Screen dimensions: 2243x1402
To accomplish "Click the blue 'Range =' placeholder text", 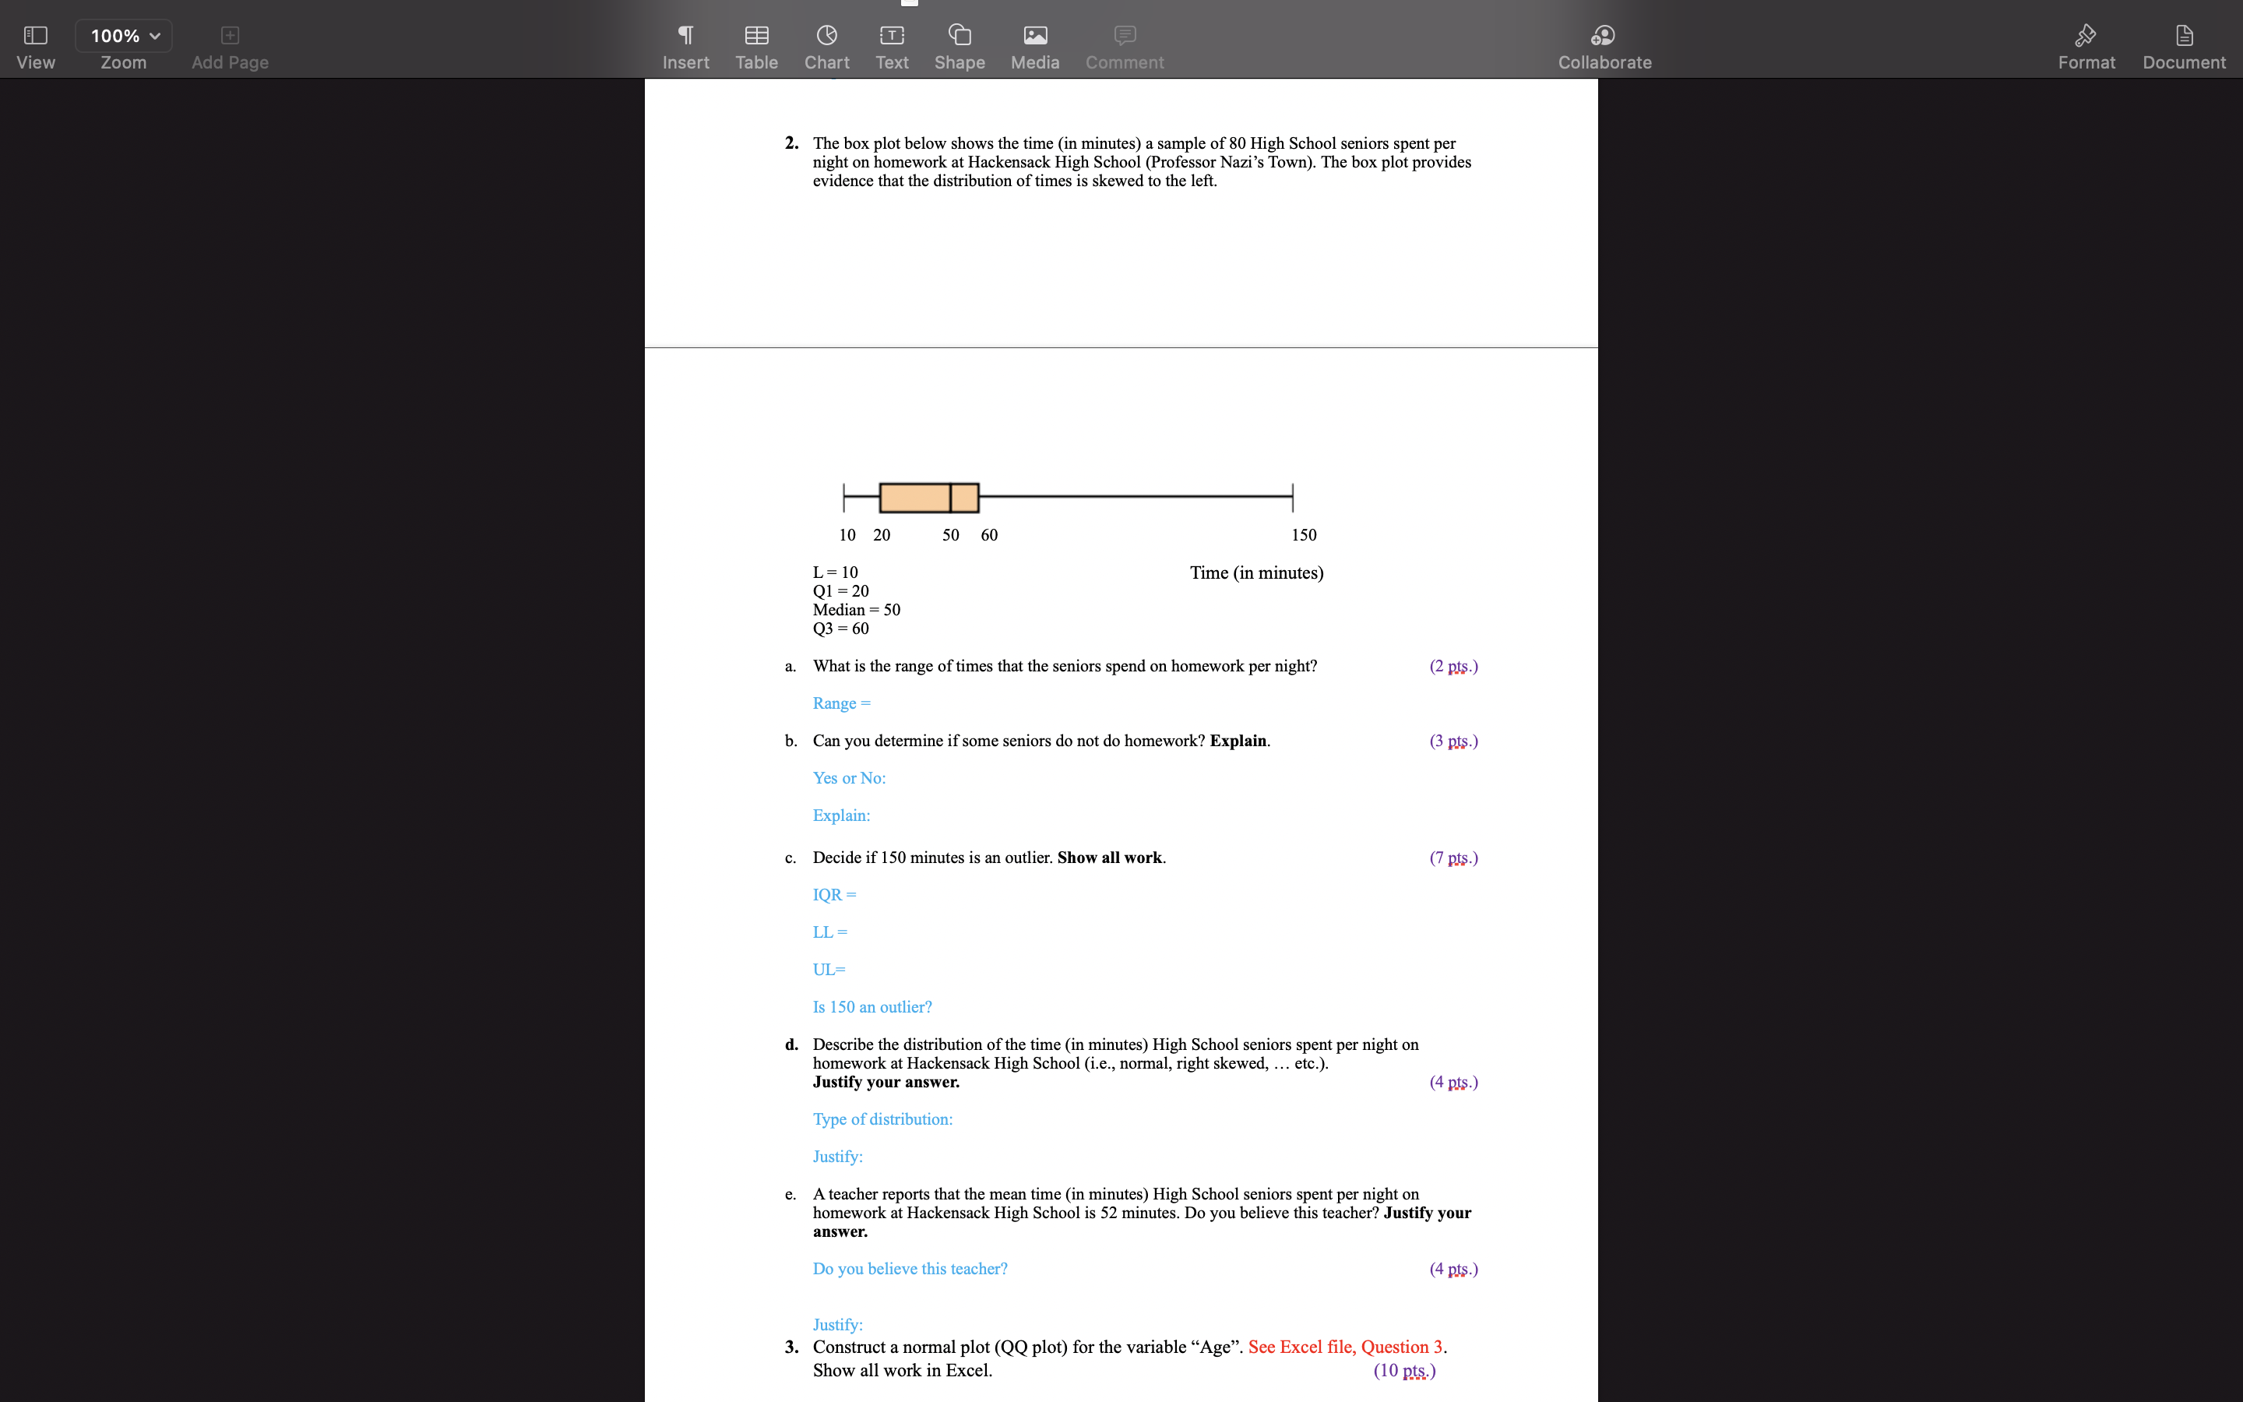I will 840,703.
